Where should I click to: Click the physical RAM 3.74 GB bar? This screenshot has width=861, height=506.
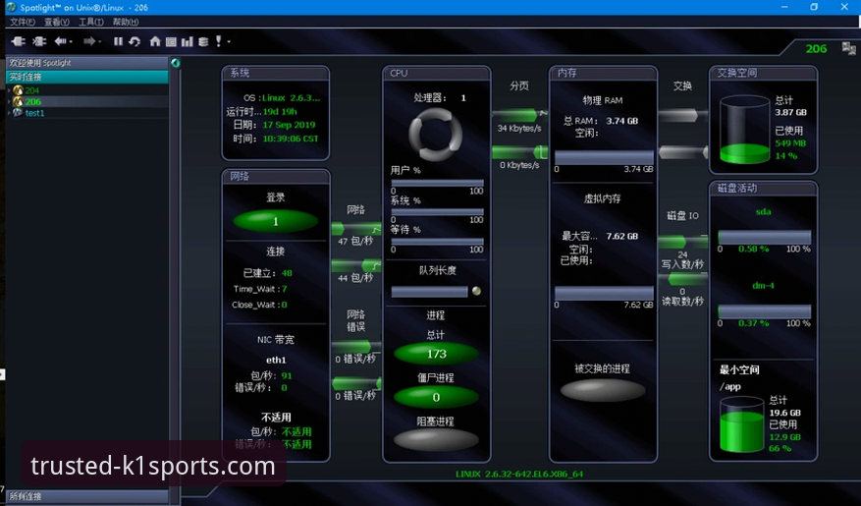pyautogui.click(x=604, y=157)
